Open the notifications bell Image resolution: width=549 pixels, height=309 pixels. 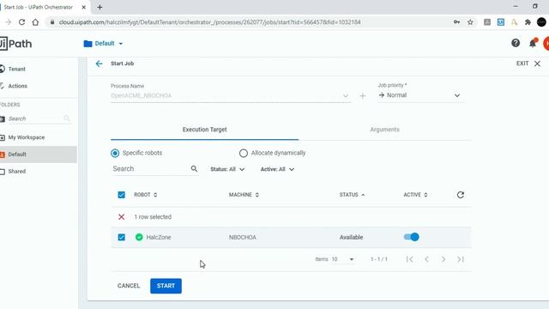pos(533,43)
